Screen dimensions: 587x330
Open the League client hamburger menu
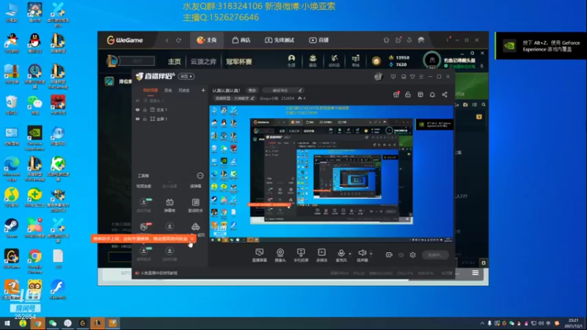click(475, 273)
